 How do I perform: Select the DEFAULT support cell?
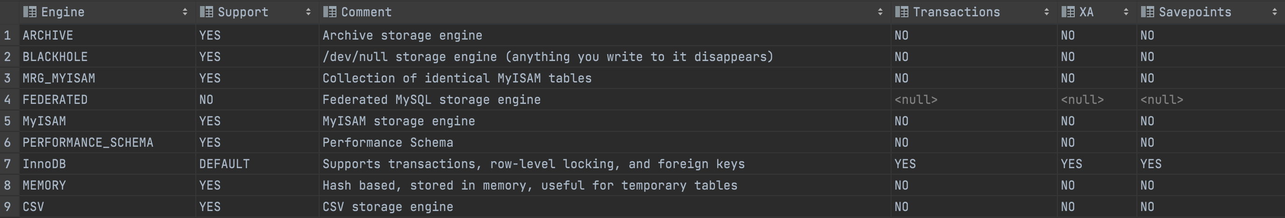pyautogui.click(x=257, y=164)
